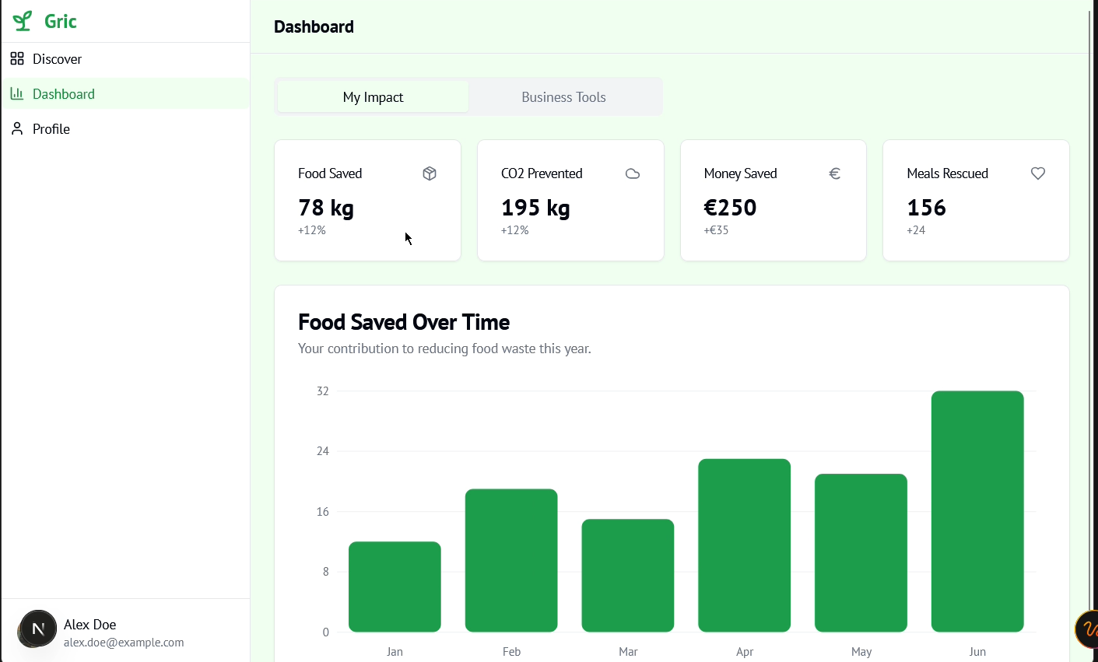Switch to the Business Tools tab
This screenshot has width=1098, height=662.
[563, 97]
